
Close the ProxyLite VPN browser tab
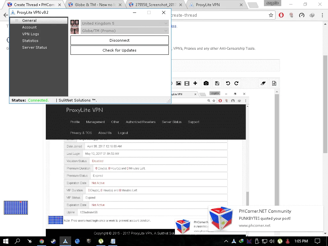[x=241, y=4]
